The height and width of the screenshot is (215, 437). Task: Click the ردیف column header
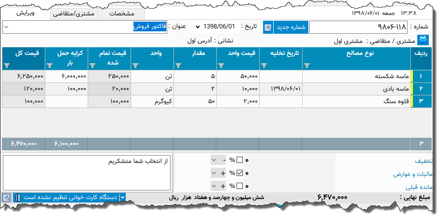[x=421, y=58]
